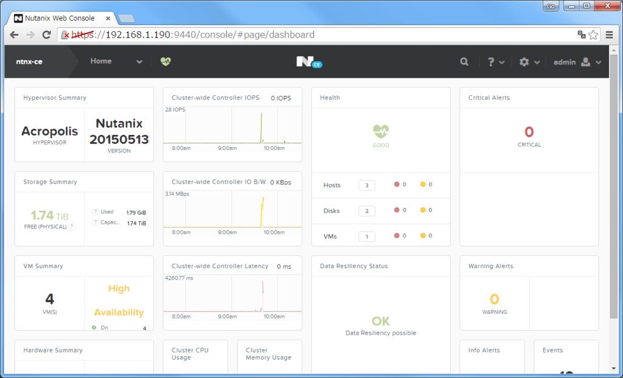Click yellow warning indicator in Hosts row
This screenshot has height=378, width=623.
423,184
